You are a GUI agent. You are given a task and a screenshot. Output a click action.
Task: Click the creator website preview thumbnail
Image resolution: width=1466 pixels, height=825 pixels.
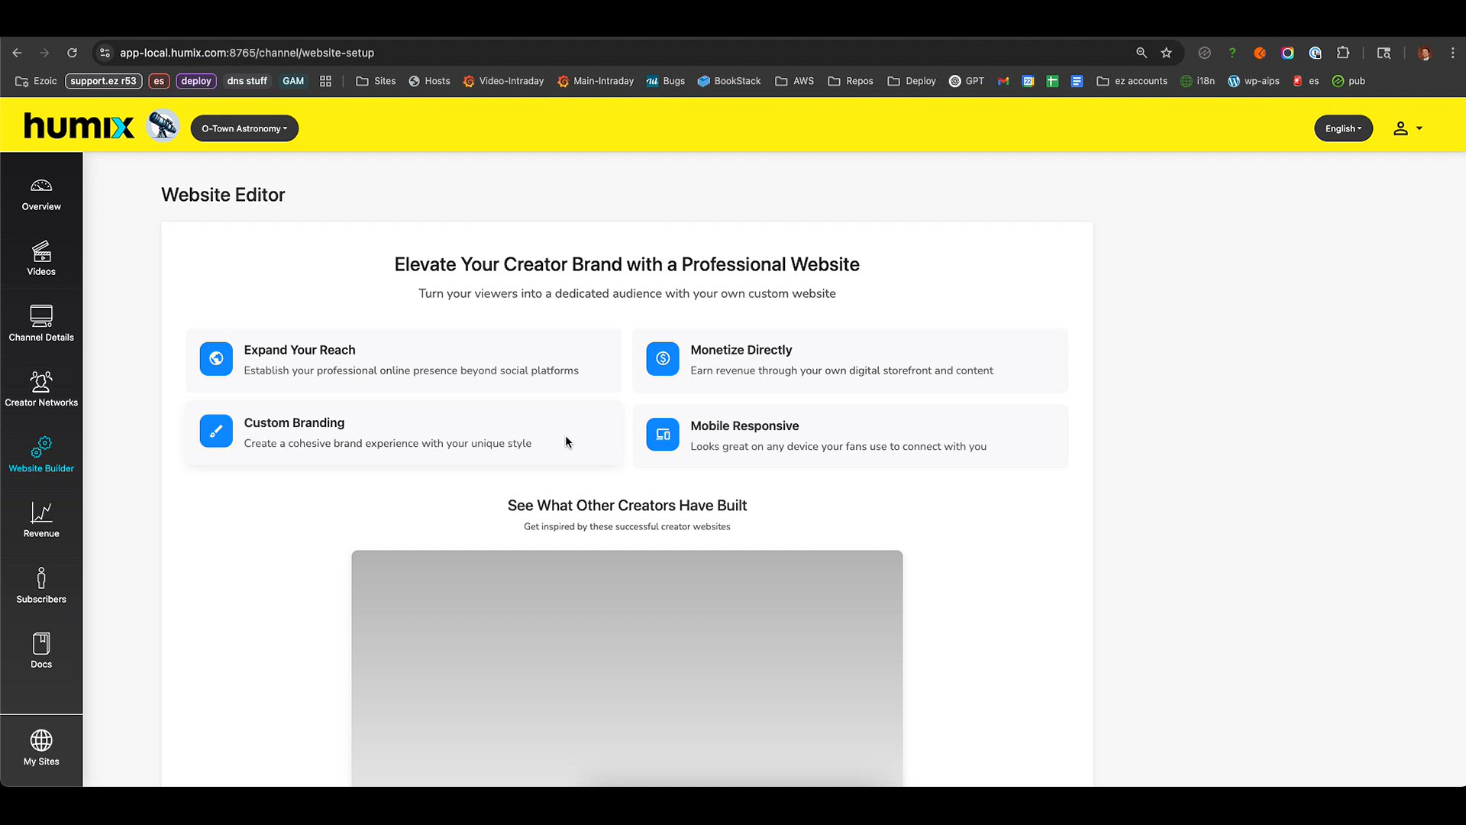click(626, 667)
